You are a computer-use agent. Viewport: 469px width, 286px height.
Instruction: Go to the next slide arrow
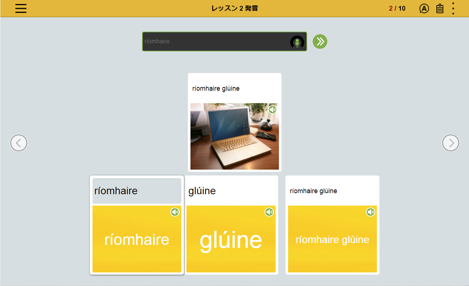(450, 143)
